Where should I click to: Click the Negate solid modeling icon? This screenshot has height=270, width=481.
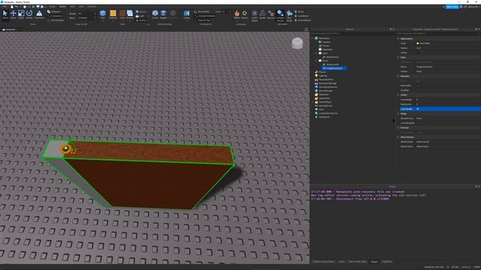(164, 14)
